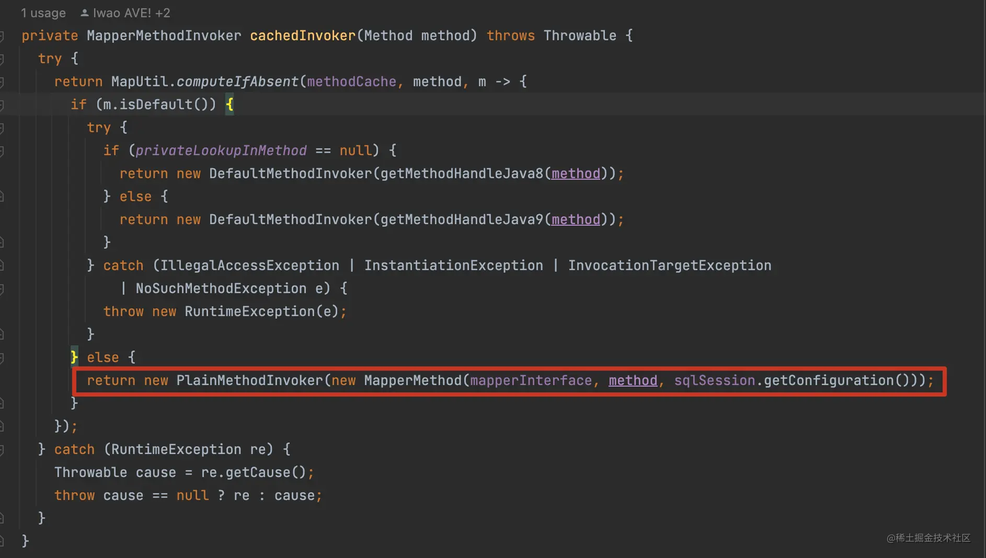Click underlined method in getMethodHandleJava8 call

coord(576,174)
